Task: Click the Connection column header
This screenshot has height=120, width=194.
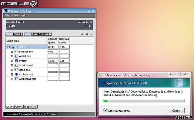Action: coord(26,41)
